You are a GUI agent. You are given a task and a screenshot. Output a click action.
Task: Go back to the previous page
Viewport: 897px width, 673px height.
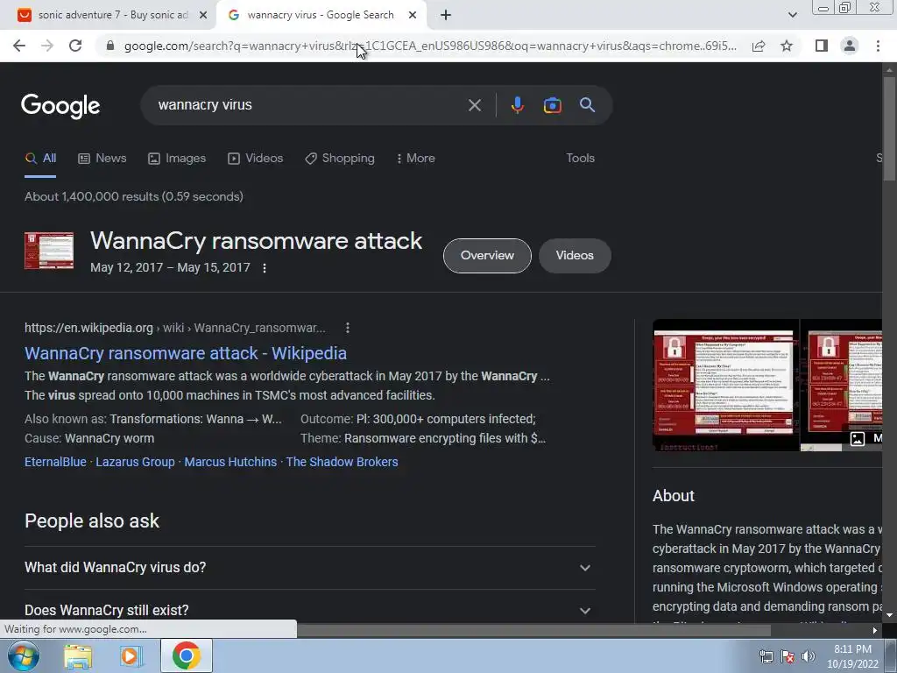[x=19, y=46]
